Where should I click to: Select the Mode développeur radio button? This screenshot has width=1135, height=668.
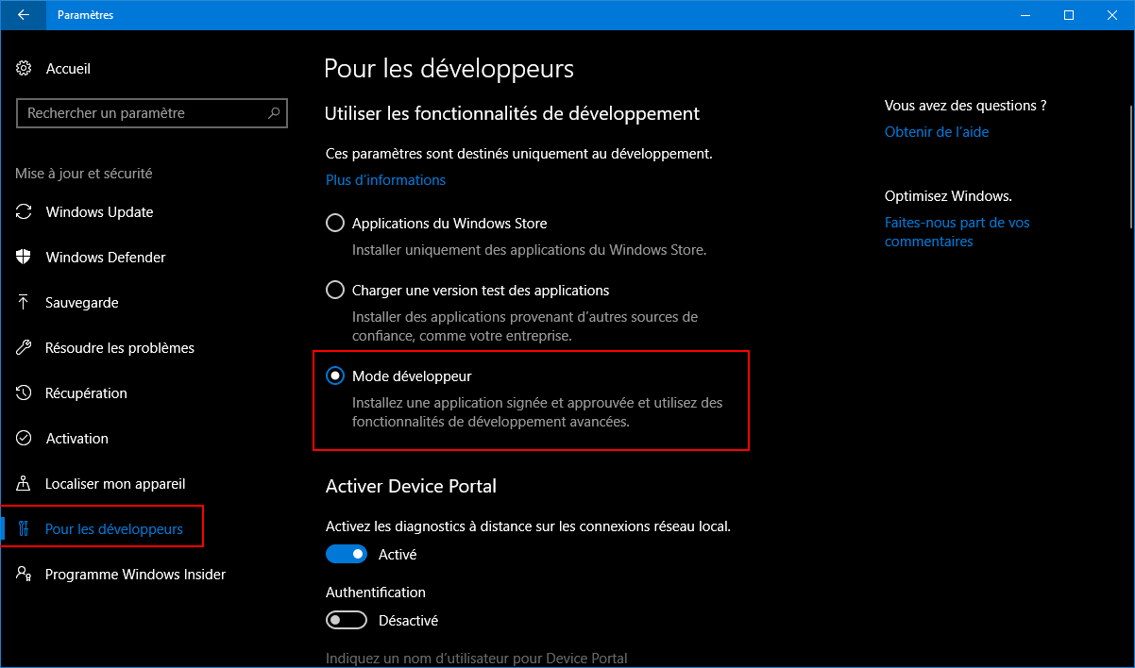334,376
